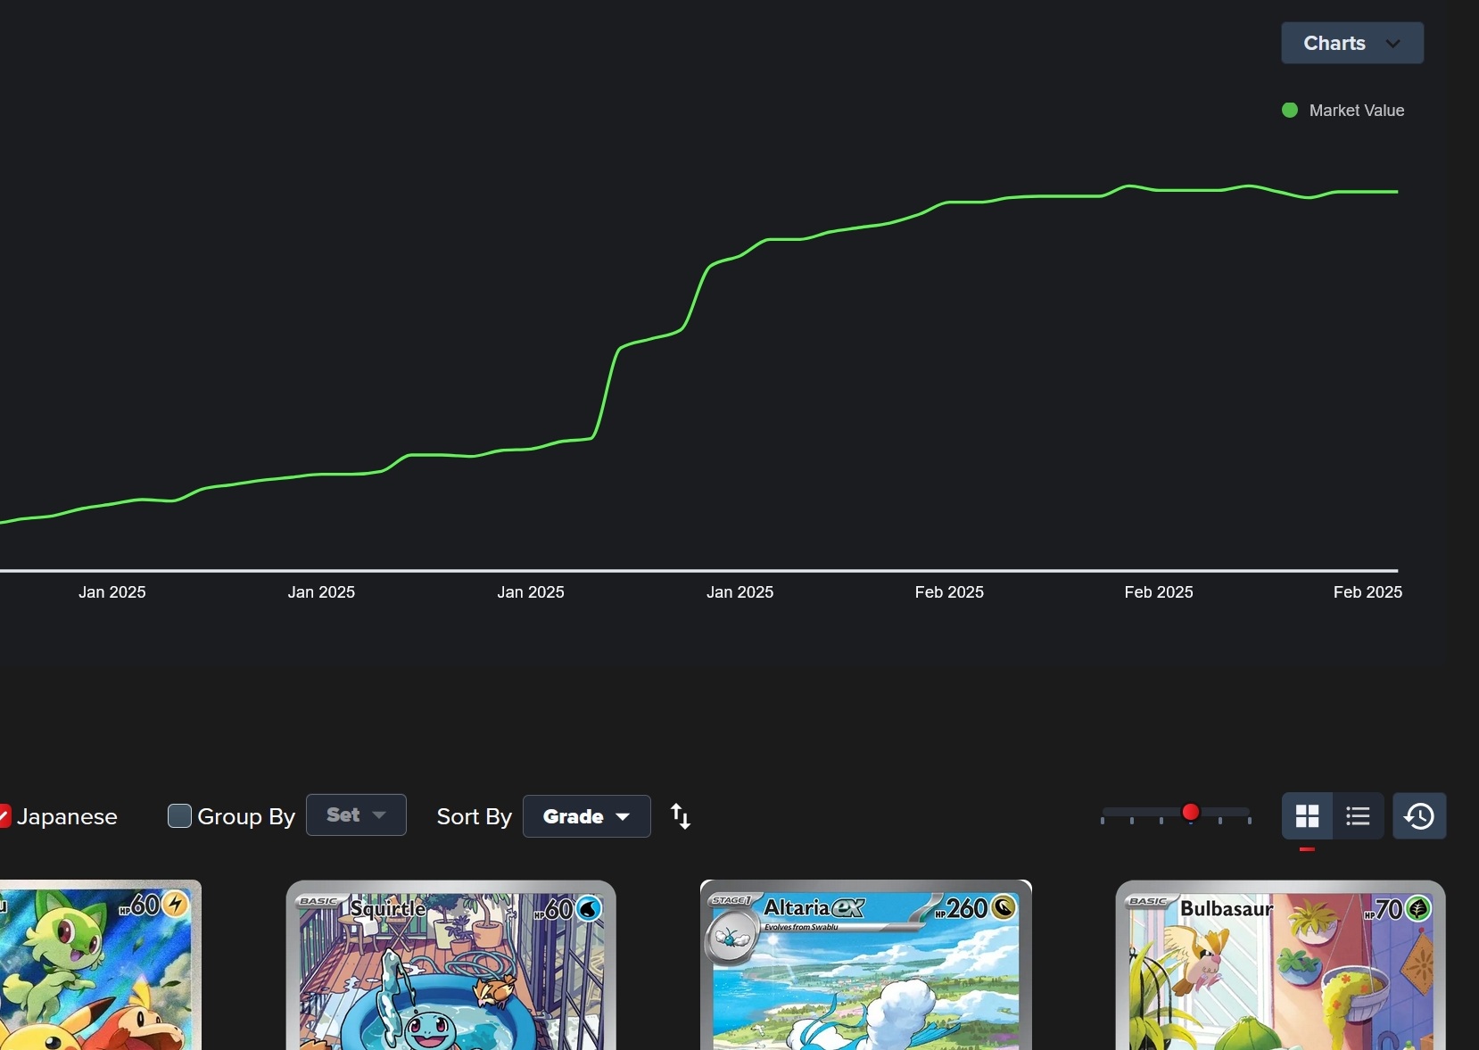
Task: Open the Sprigatito and Pikachu card thumbnail
Action: click(100, 965)
